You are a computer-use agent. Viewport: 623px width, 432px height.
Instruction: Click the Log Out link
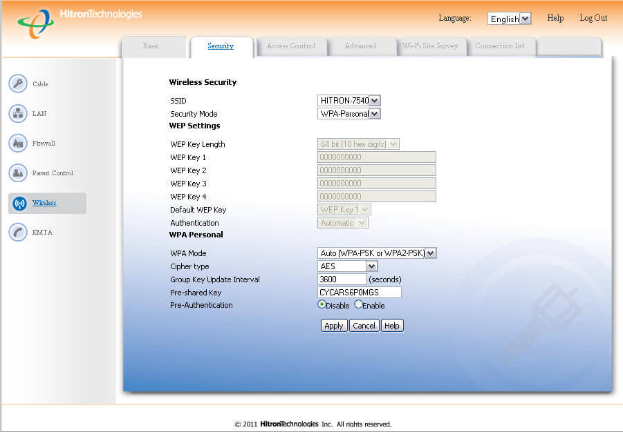(593, 18)
